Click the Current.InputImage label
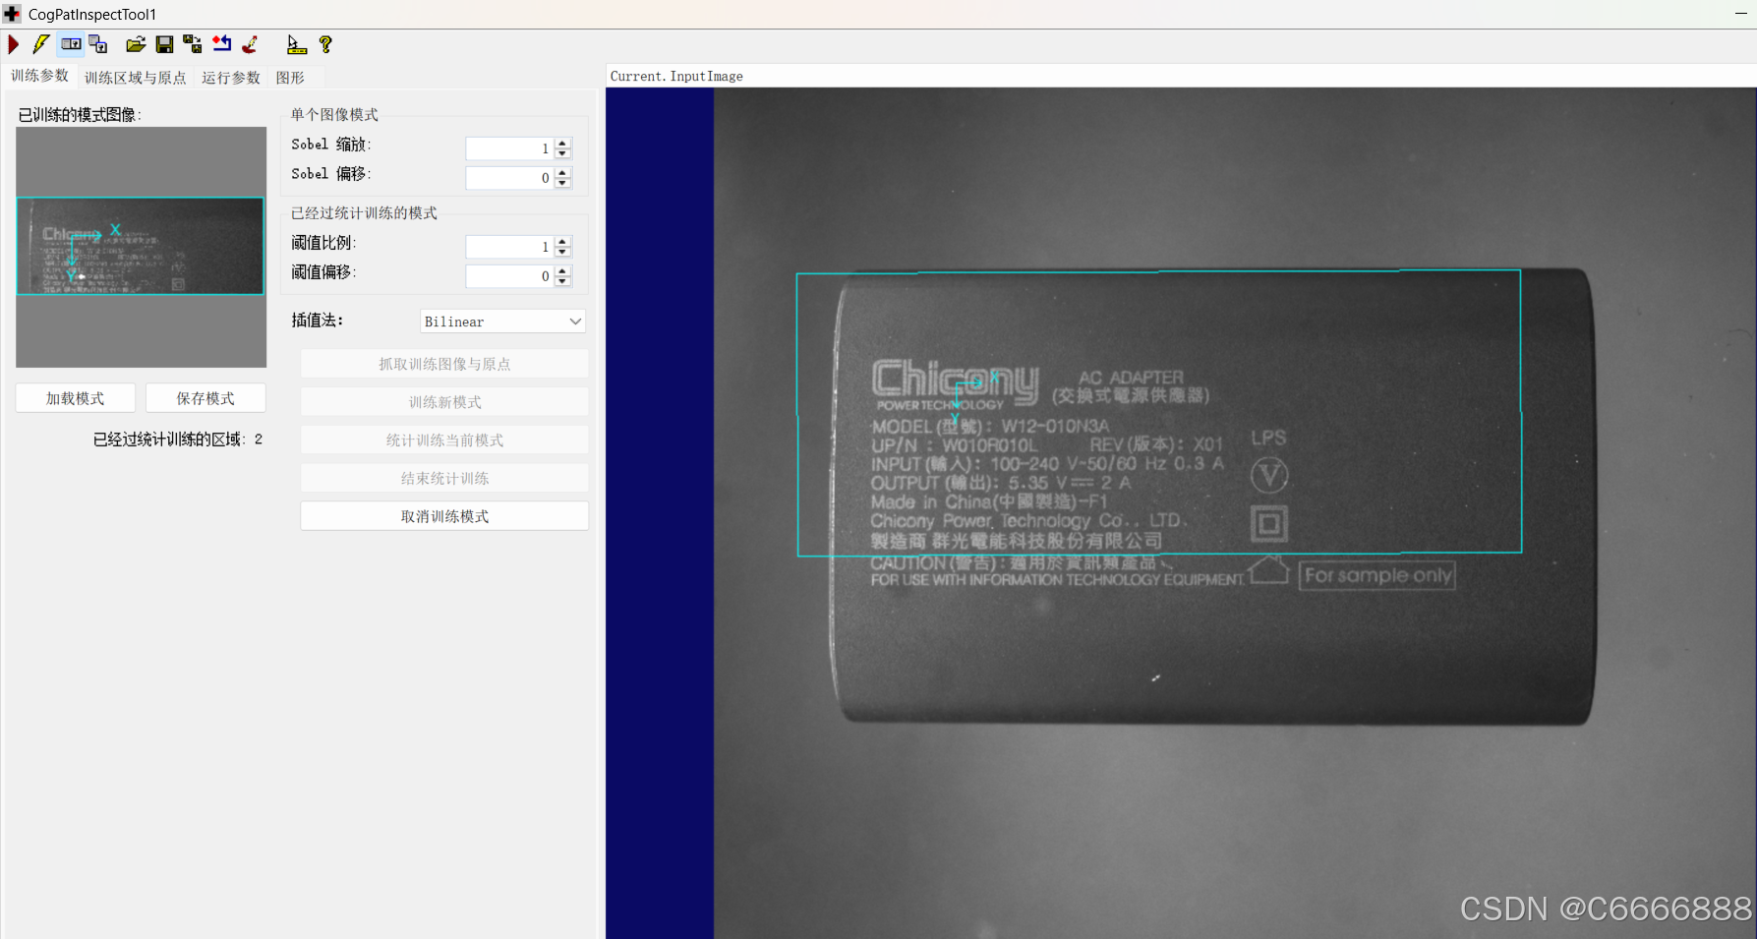The height and width of the screenshot is (939, 1757). pyautogui.click(x=676, y=77)
